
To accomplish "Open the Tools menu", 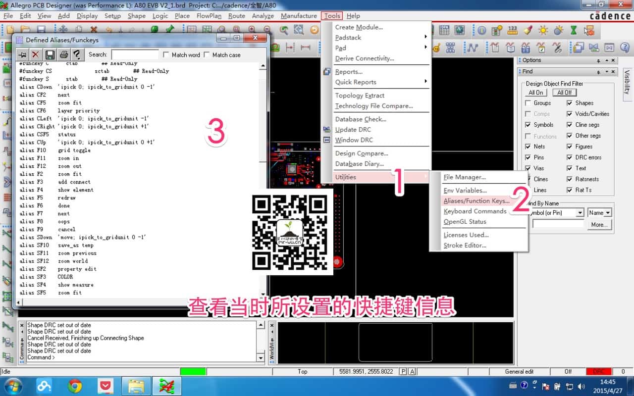I will click(x=332, y=16).
